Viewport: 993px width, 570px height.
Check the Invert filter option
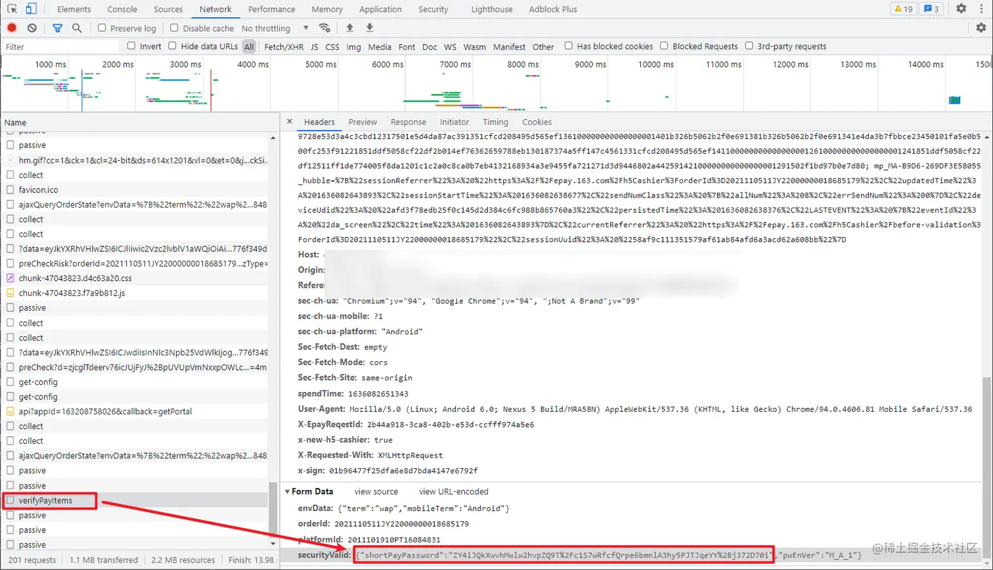click(131, 46)
